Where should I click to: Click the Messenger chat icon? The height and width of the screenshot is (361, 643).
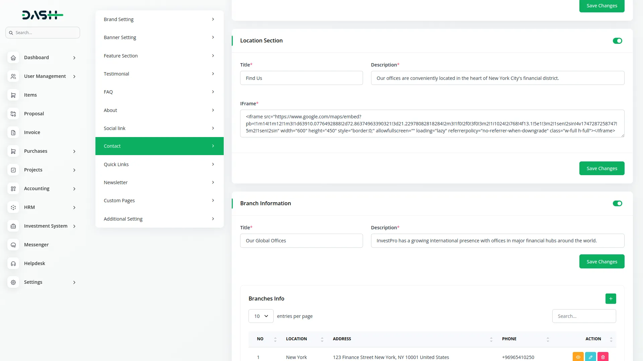[x=13, y=245]
